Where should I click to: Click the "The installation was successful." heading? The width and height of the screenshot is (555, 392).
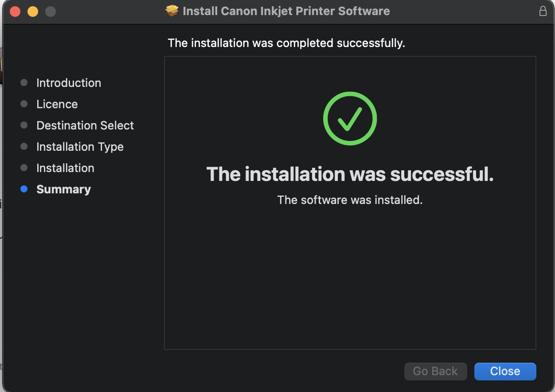tap(350, 174)
